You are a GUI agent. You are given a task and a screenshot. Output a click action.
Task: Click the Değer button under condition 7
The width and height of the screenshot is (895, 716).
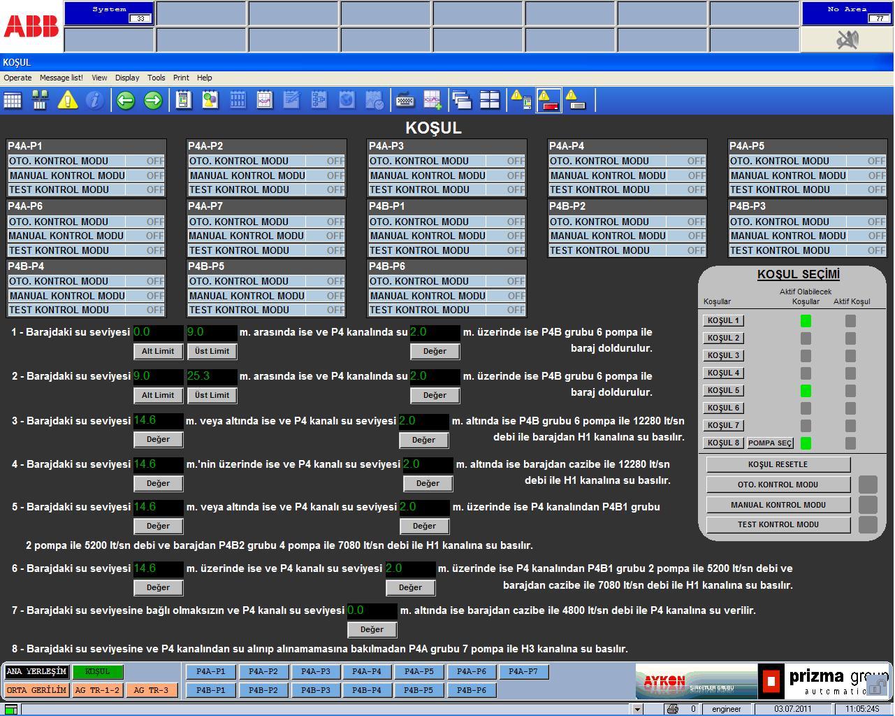click(x=372, y=629)
